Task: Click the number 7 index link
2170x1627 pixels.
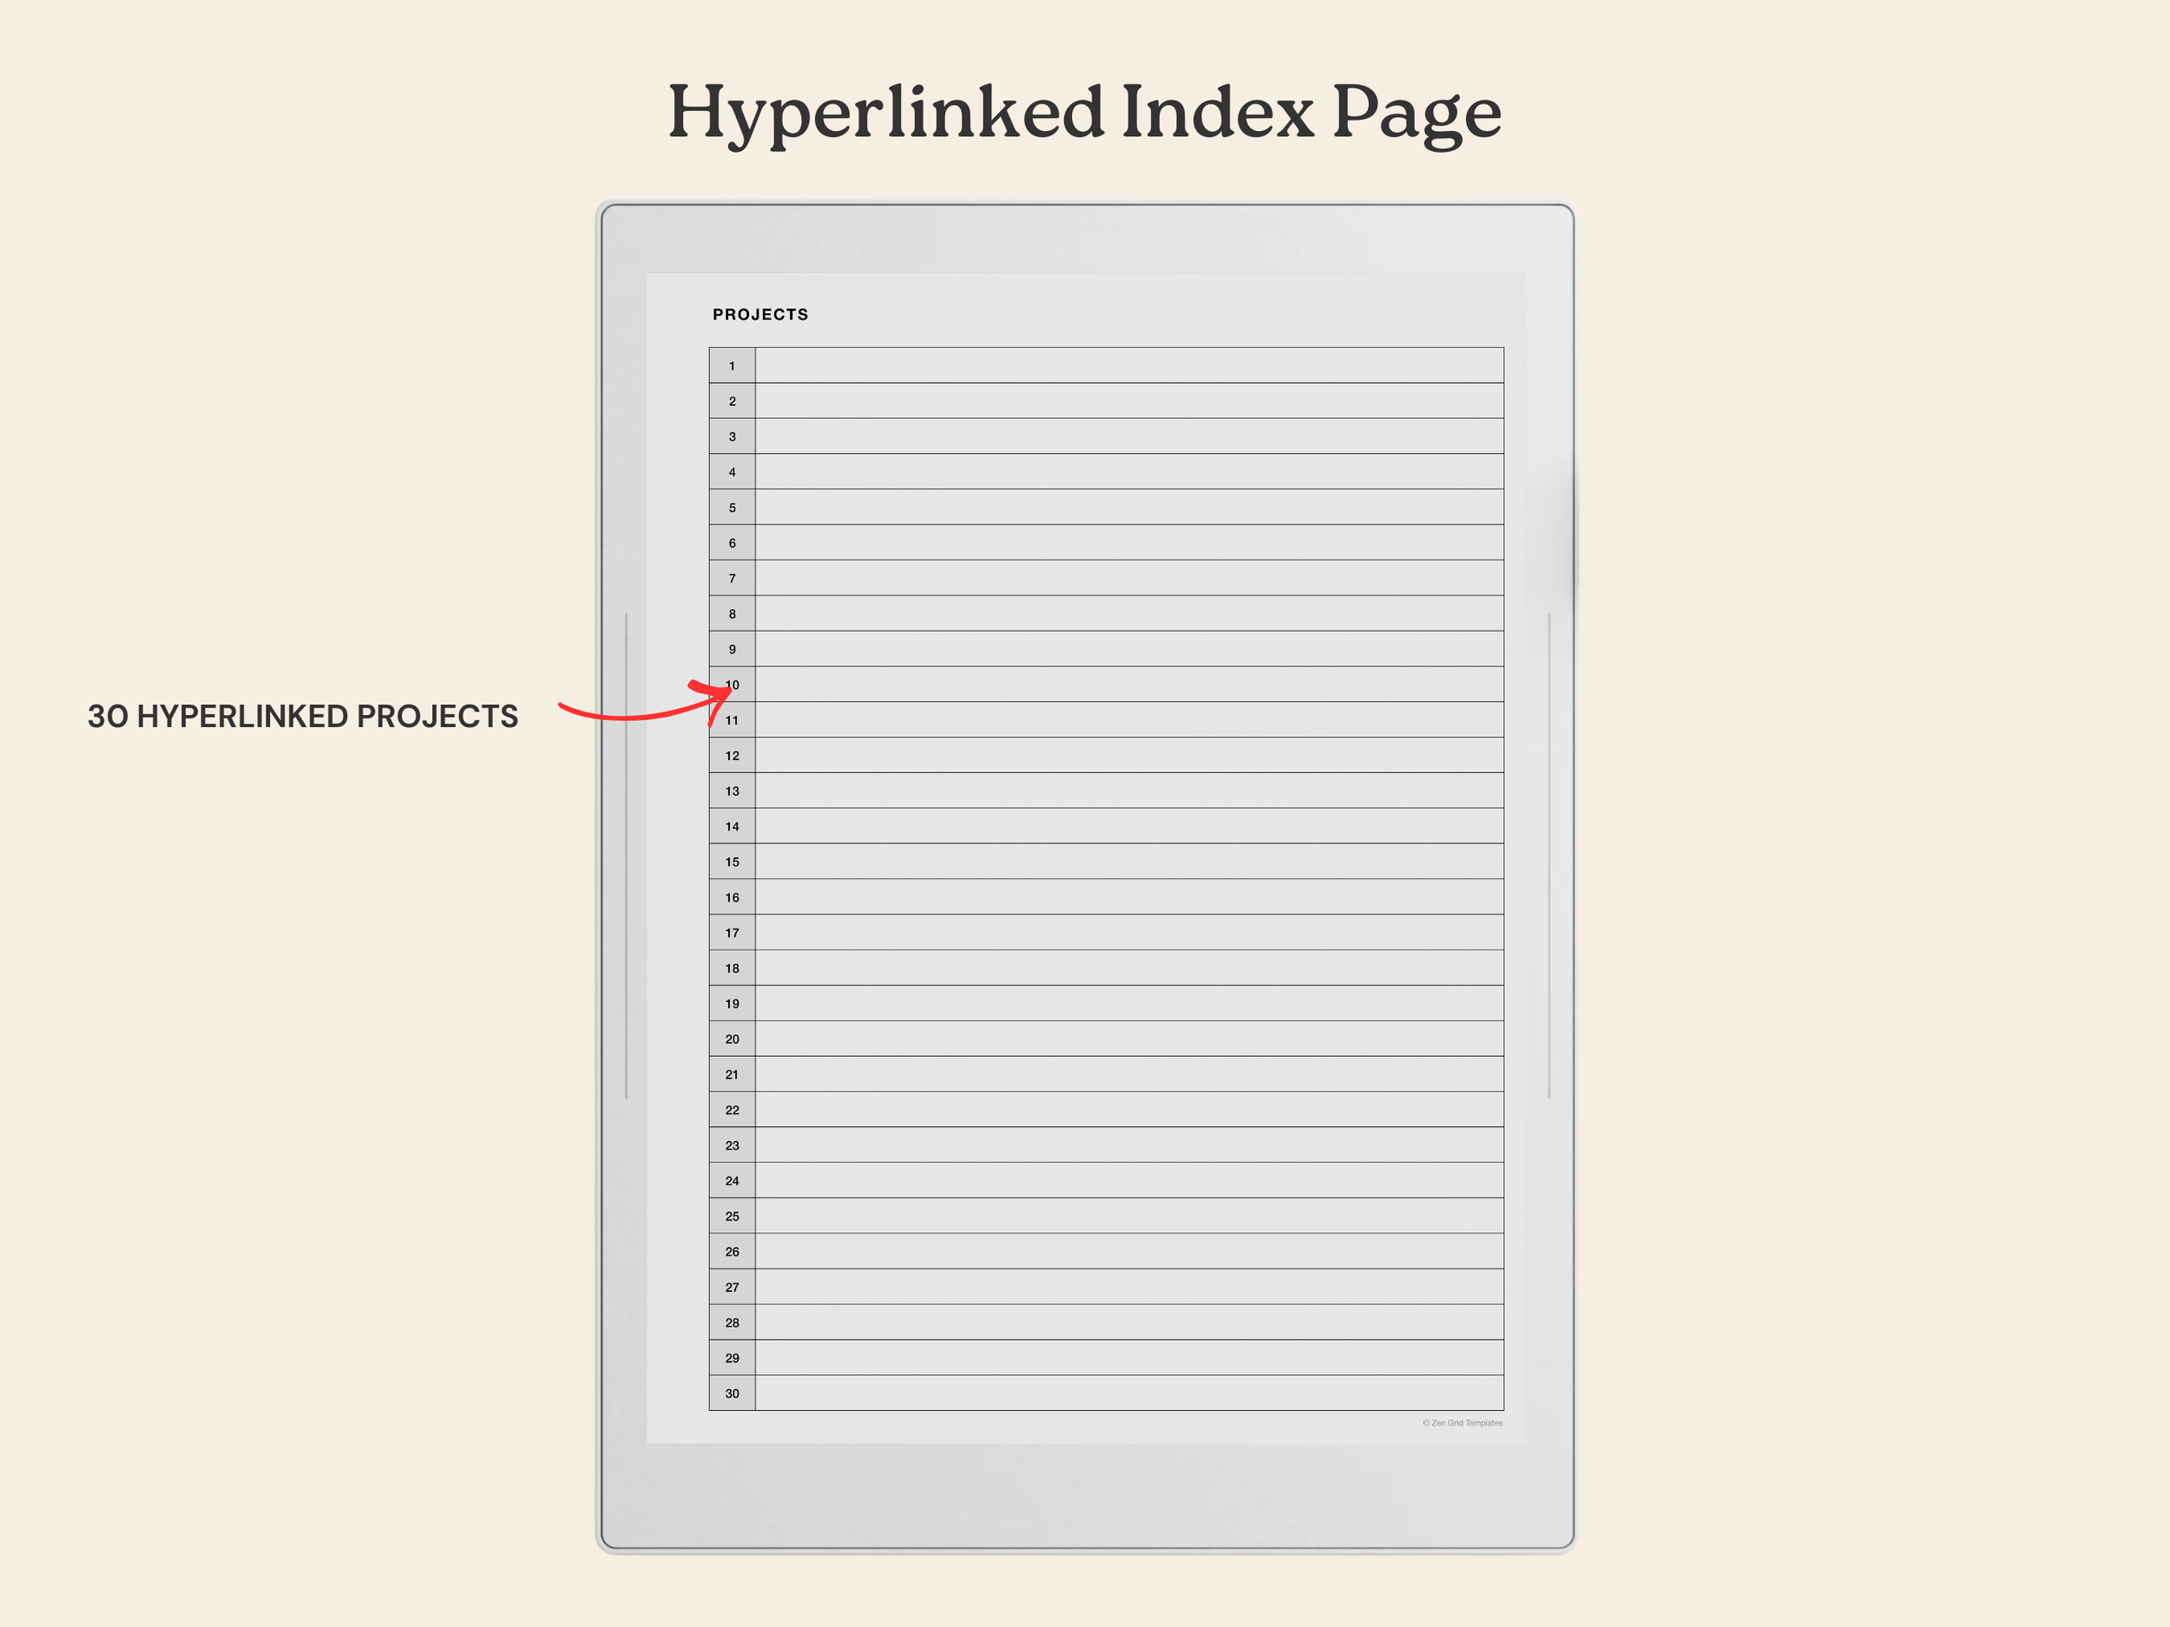Action: tap(732, 578)
